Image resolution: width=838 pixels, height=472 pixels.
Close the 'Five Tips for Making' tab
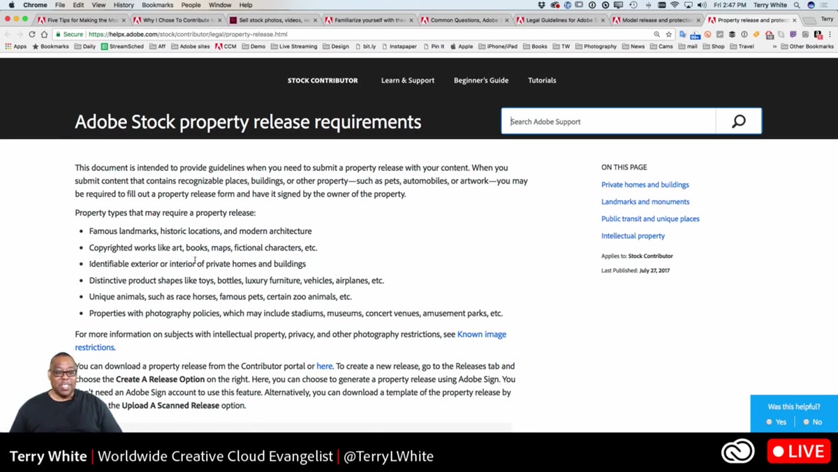124,20
